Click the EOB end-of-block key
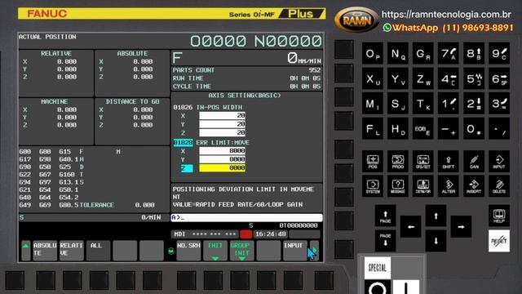The width and height of the screenshot is (522, 294). click(423, 129)
